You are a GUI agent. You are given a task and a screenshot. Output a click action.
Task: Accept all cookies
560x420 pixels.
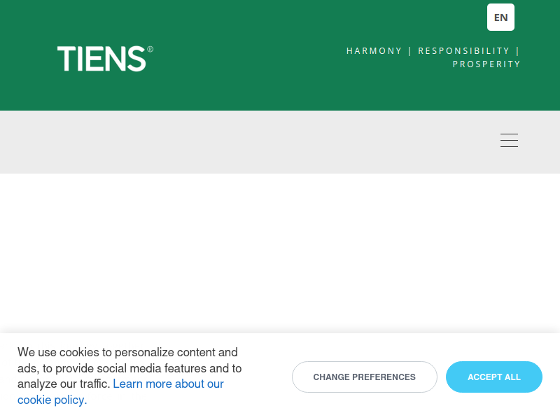(494, 377)
